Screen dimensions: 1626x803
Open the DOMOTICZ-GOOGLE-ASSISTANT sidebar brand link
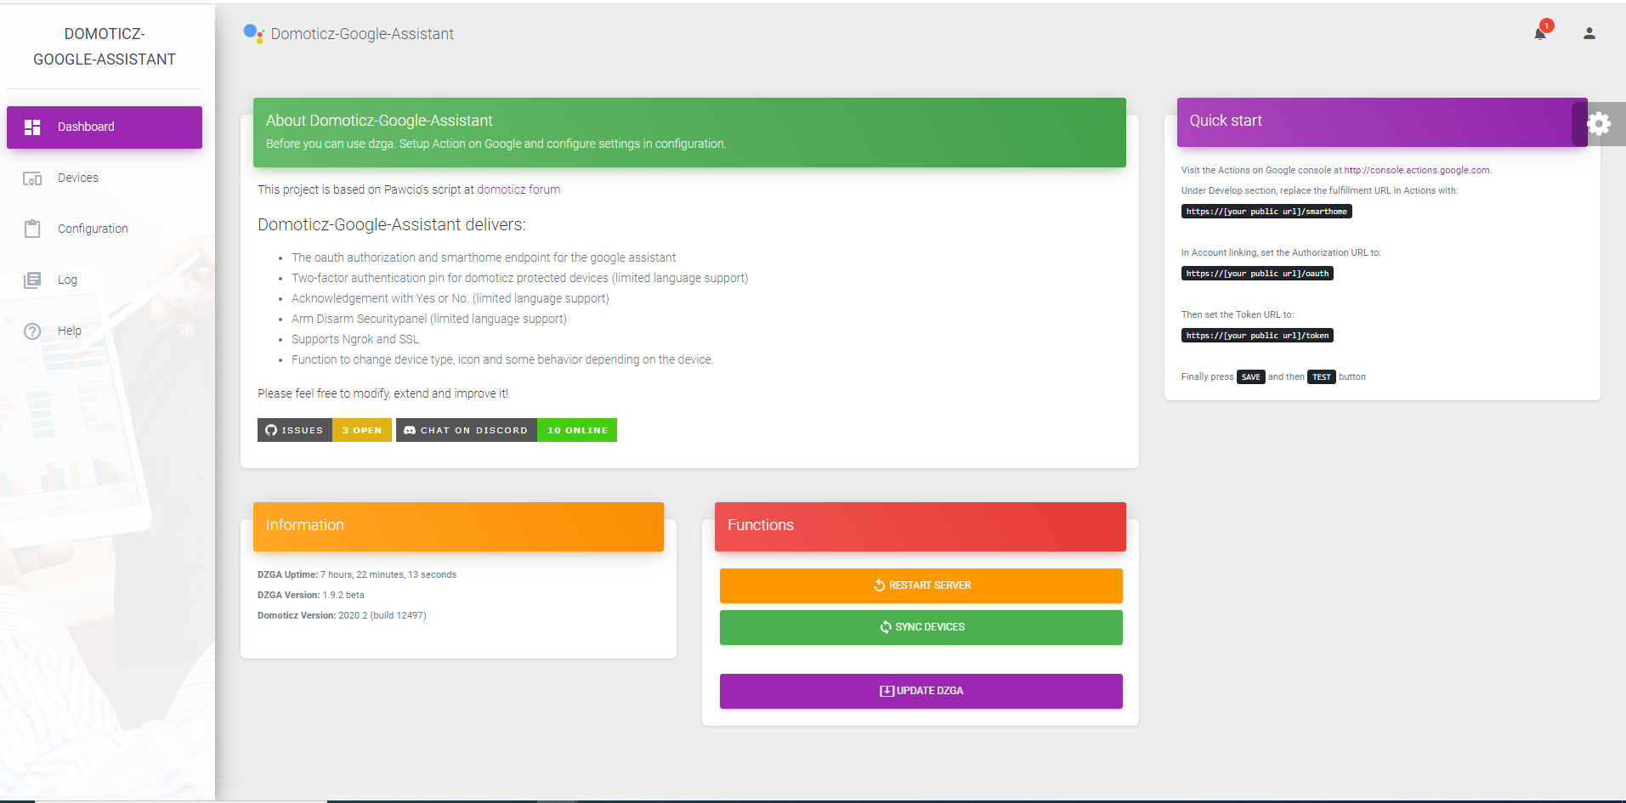point(105,47)
